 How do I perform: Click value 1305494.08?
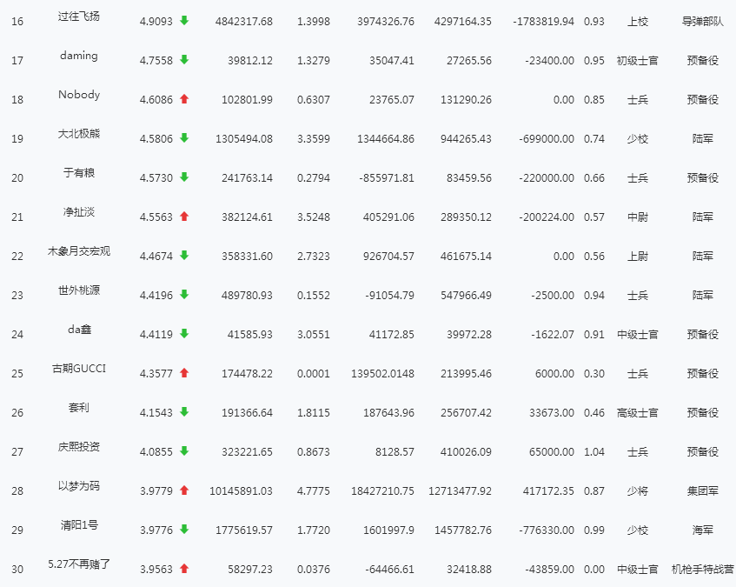244,139
